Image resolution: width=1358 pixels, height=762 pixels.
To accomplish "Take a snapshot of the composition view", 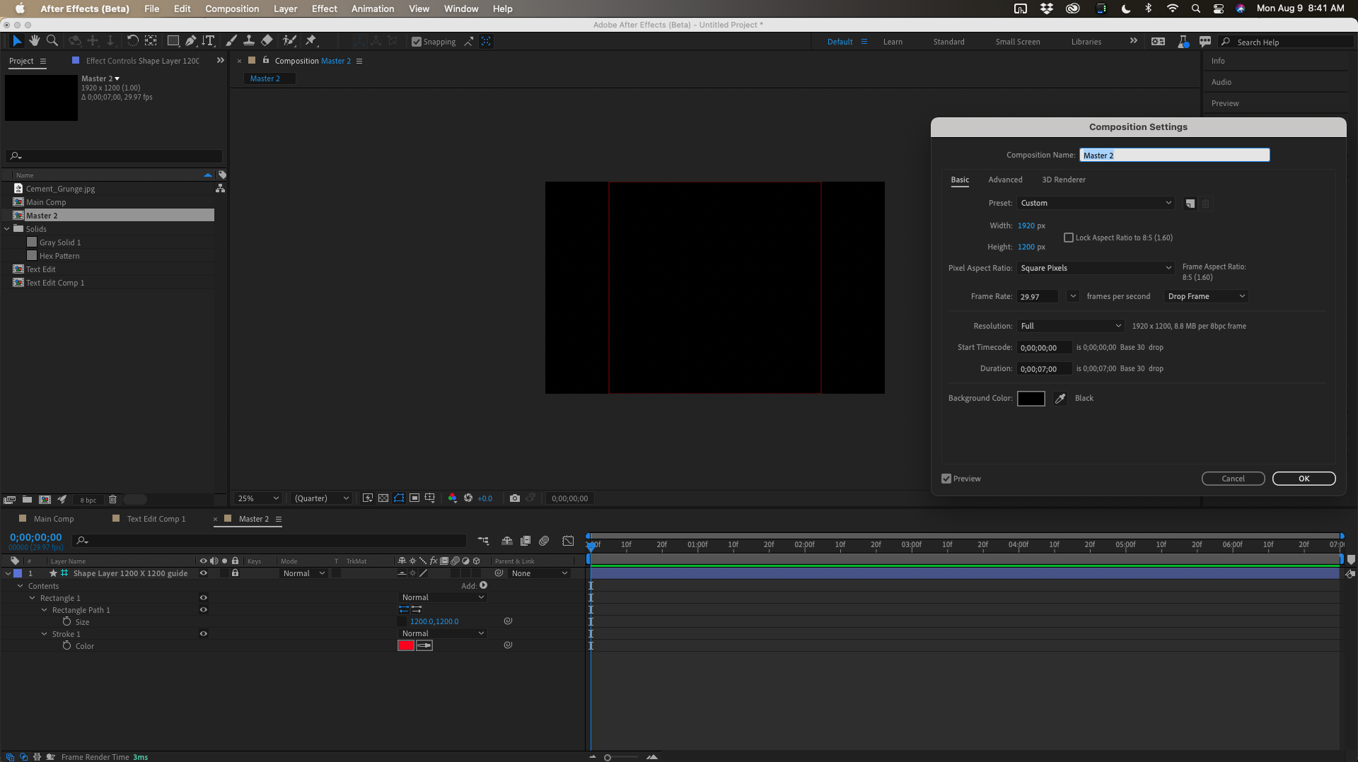I will coord(515,498).
